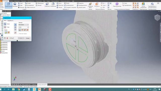Open the Ось dropdown arrow

click(x=105, y=3)
